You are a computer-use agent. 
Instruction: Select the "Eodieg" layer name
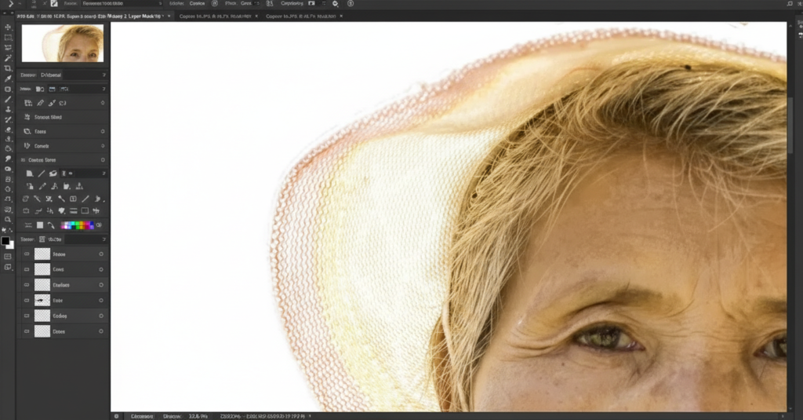tap(60, 316)
